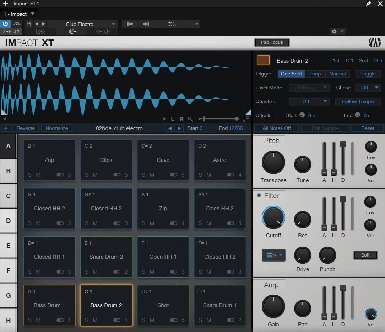
Task: Open the Choke Off dropdown
Action: (368, 88)
